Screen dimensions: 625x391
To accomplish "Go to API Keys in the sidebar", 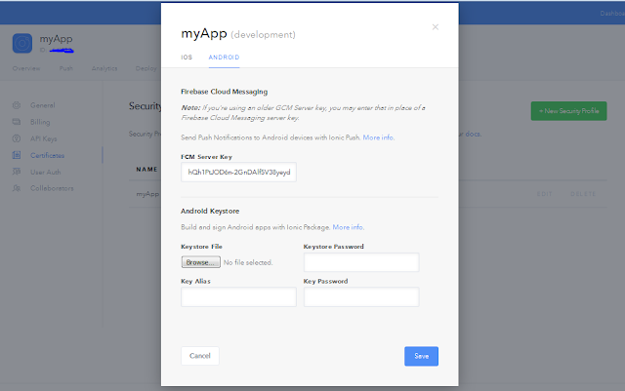I will (43, 138).
